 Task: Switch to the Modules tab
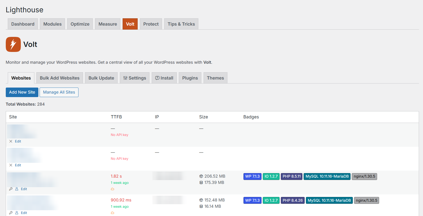pos(52,24)
